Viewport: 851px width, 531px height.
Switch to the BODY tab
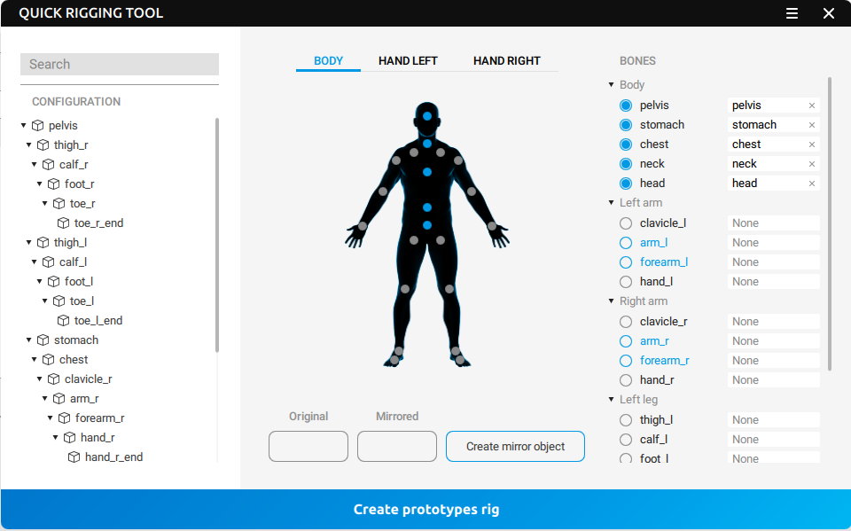coord(328,61)
